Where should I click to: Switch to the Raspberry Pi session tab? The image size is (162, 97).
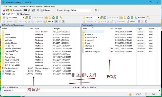click(9, 14)
